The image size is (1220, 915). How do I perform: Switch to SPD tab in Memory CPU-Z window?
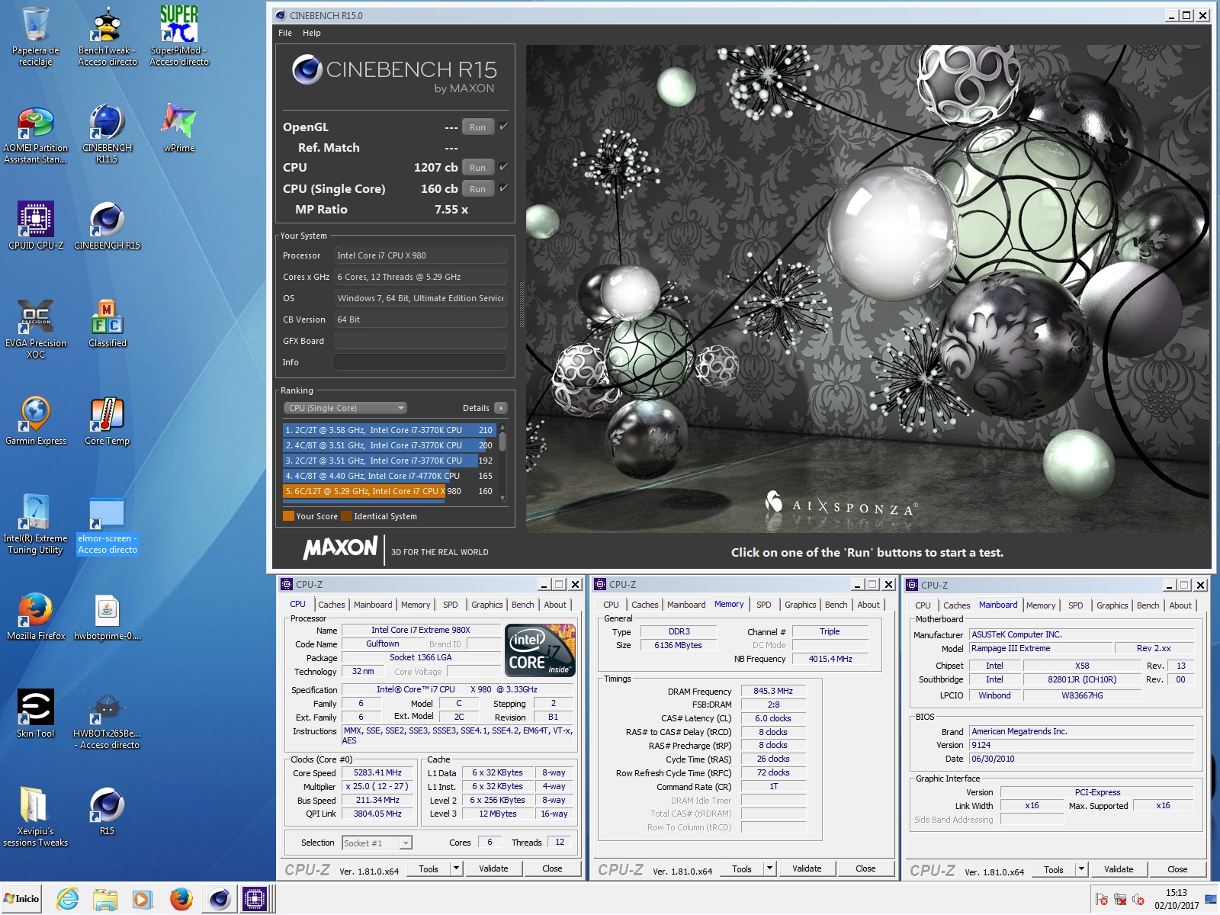(764, 605)
